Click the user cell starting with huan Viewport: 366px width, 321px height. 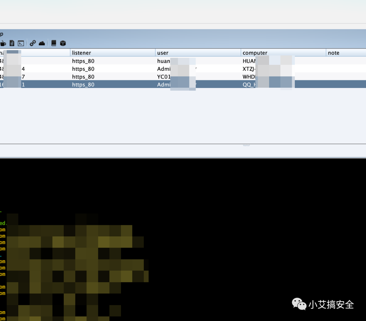(198, 61)
